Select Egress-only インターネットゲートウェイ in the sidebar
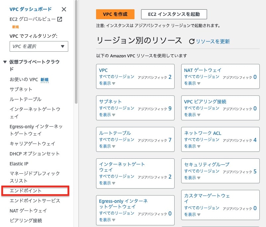The image size is (266, 227). coord(36,130)
